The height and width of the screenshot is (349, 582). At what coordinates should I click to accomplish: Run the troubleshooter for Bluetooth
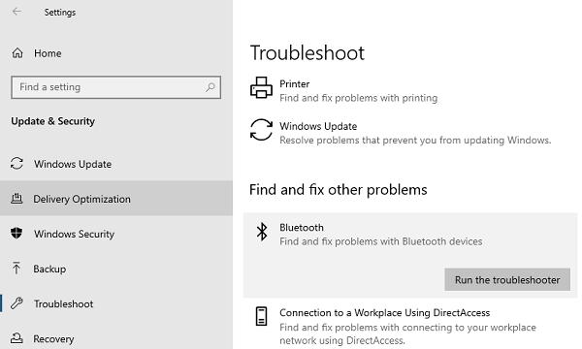coord(507,279)
